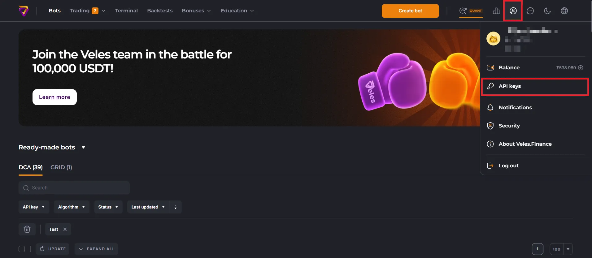Click the Veles logo icon
This screenshot has height=258, width=592.
(x=24, y=11)
